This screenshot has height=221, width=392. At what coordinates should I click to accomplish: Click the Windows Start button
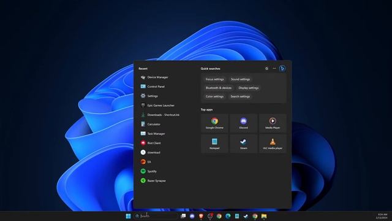(128, 216)
